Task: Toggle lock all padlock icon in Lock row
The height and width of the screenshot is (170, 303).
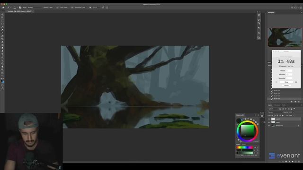Action: click(x=283, y=115)
